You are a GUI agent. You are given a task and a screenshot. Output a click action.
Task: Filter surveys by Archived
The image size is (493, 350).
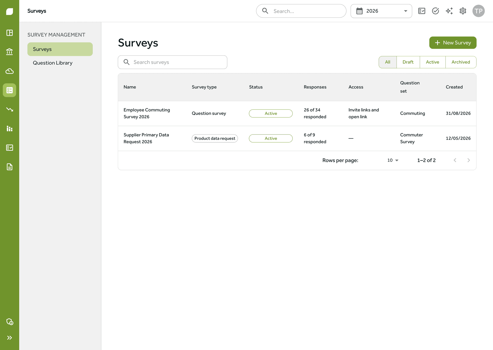coord(461,62)
